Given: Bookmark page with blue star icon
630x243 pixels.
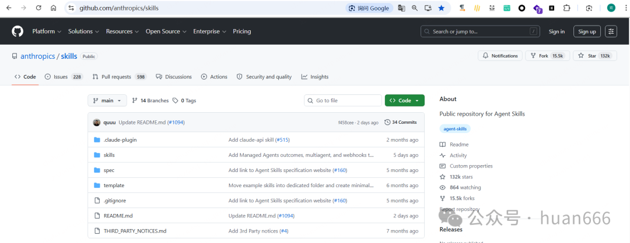Looking at the screenshot, I should pos(441,8).
